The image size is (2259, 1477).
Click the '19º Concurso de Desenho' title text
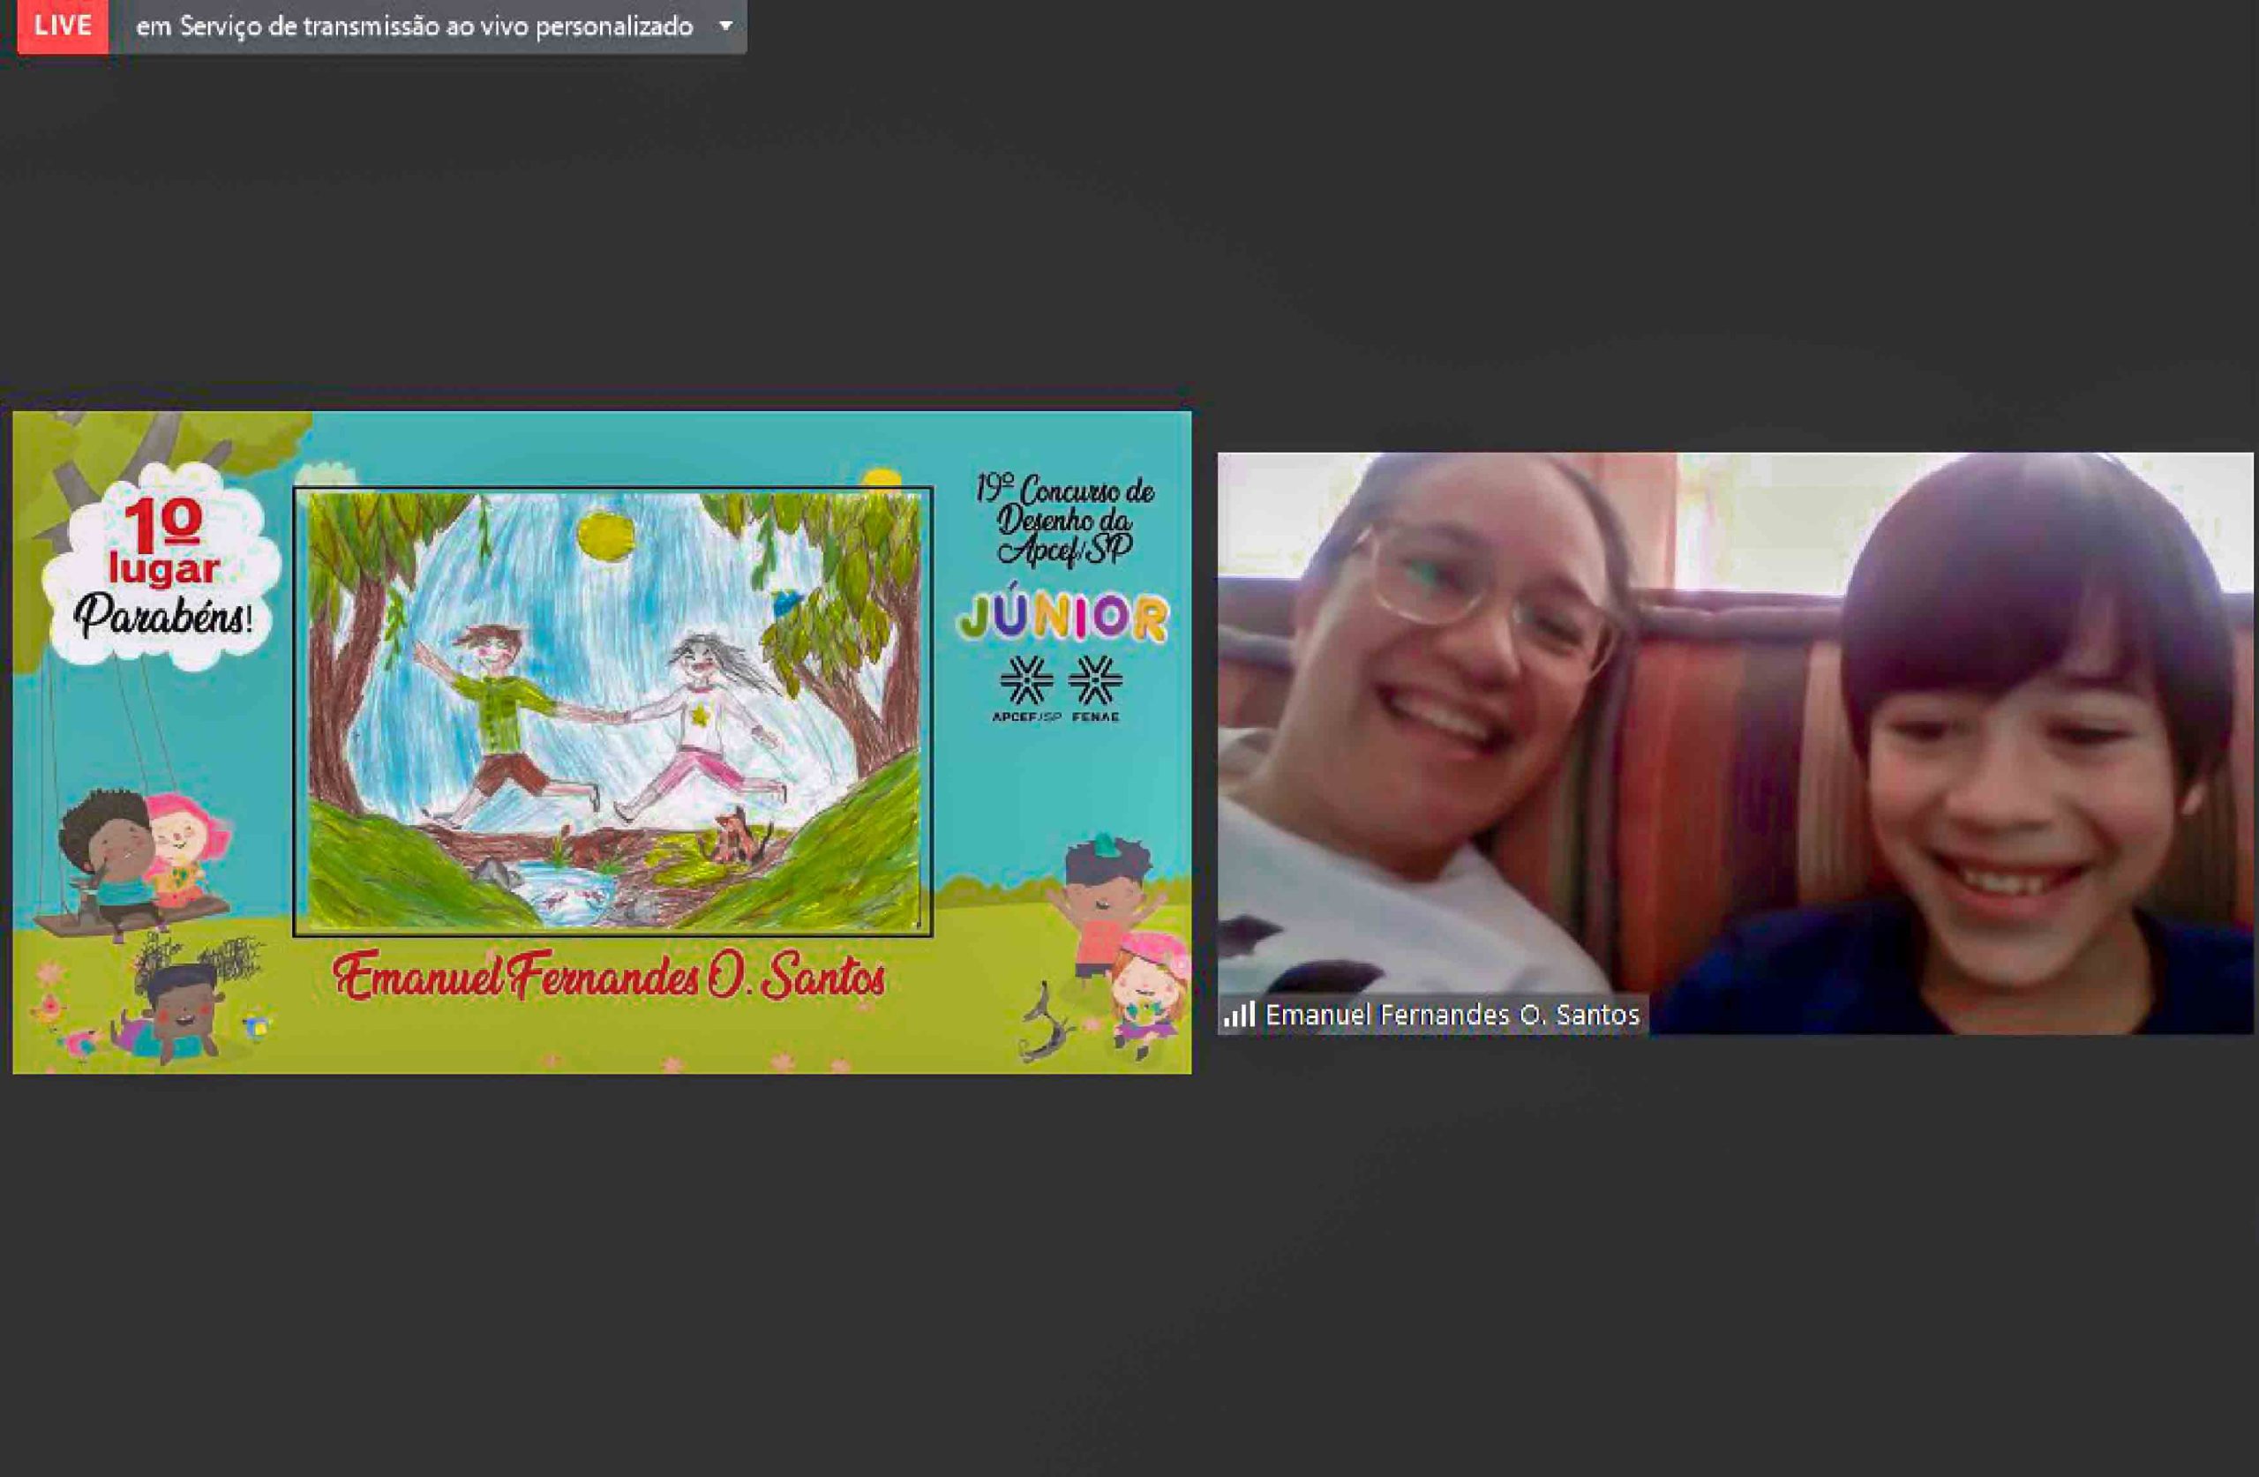coord(1064,521)
